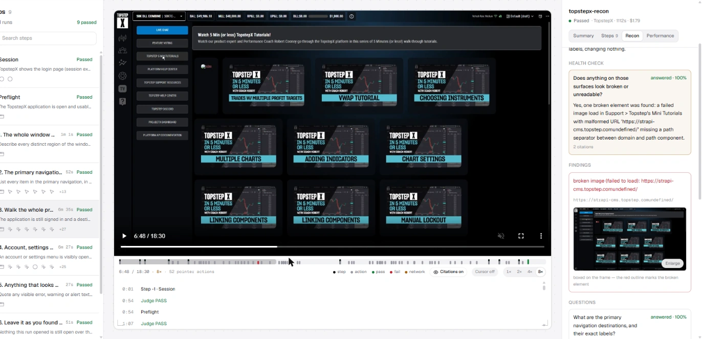The image size is (702, 339).
Task: Open the VWAP Tutorial video thumbnail
Action: pyautogui.click(x=359, y=85)
